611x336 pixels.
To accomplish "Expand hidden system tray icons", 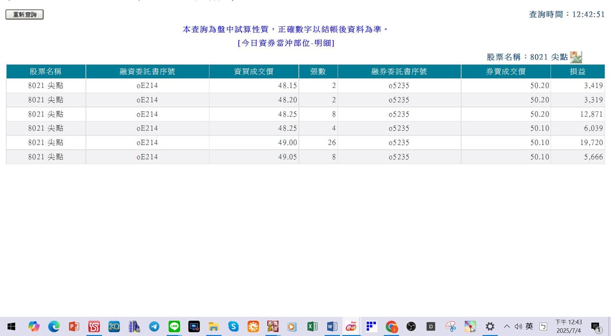I will 507,326.
